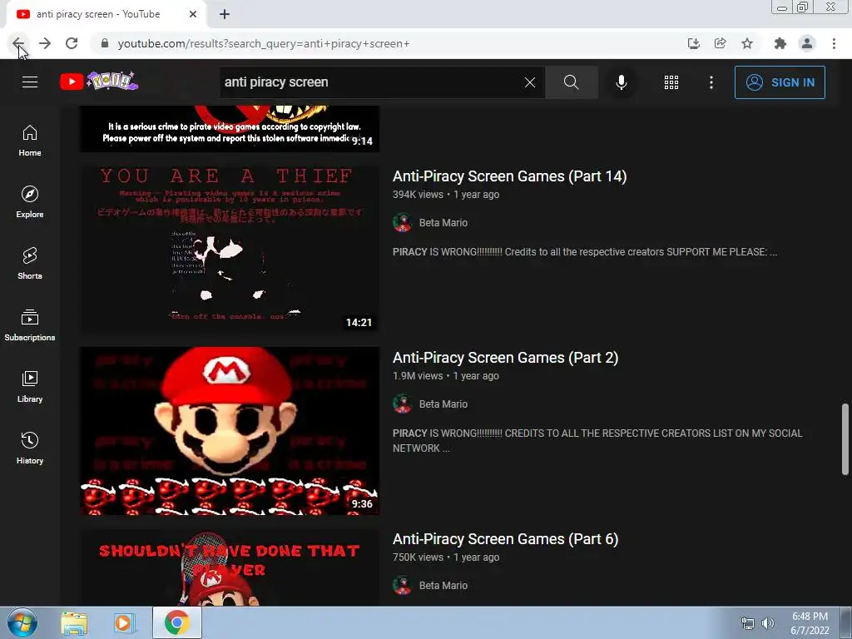Click the volume speaker tray icon
The height and width of the screenshot is (639, 852).
(x=768, y=623)
